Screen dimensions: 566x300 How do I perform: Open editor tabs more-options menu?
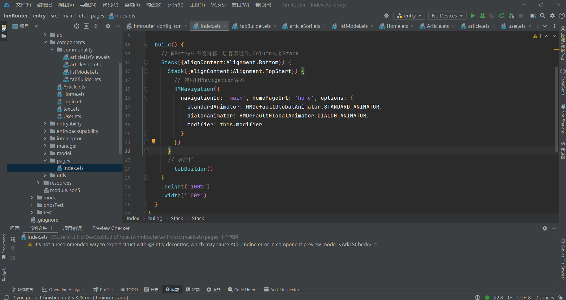pos(554,26)
